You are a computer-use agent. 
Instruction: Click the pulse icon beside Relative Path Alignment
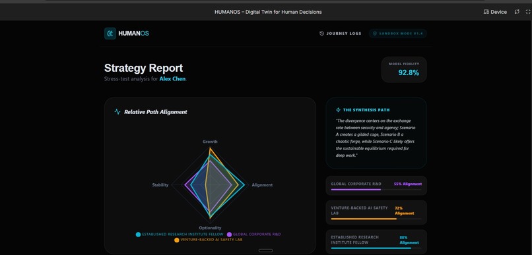point(117,112)
